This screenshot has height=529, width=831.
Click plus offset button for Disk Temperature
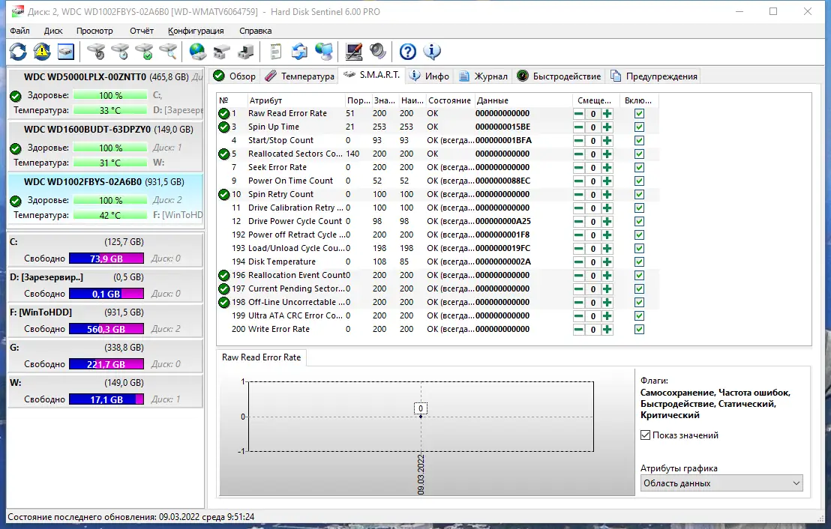tap(607, 262)
